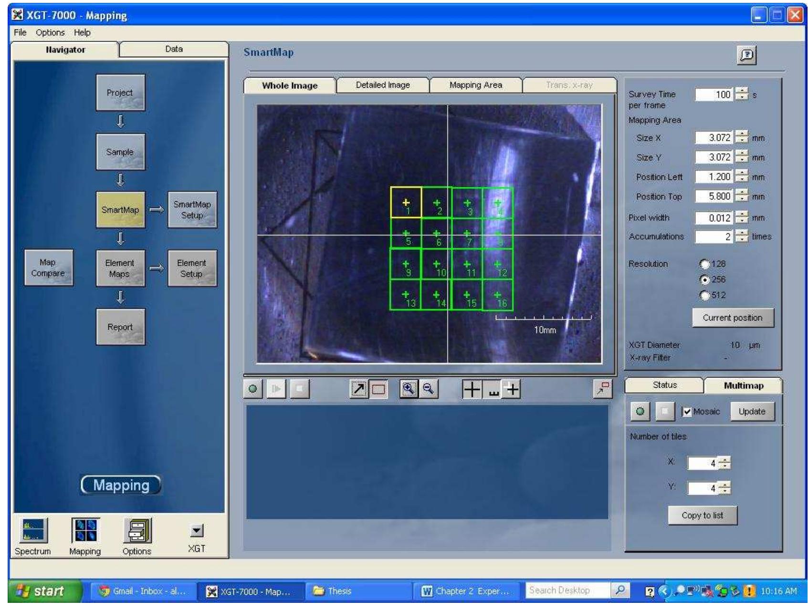Adjust Survey Time per frame spinner
This screenshot has height=611, width=808.
click(x=742, y=94)
